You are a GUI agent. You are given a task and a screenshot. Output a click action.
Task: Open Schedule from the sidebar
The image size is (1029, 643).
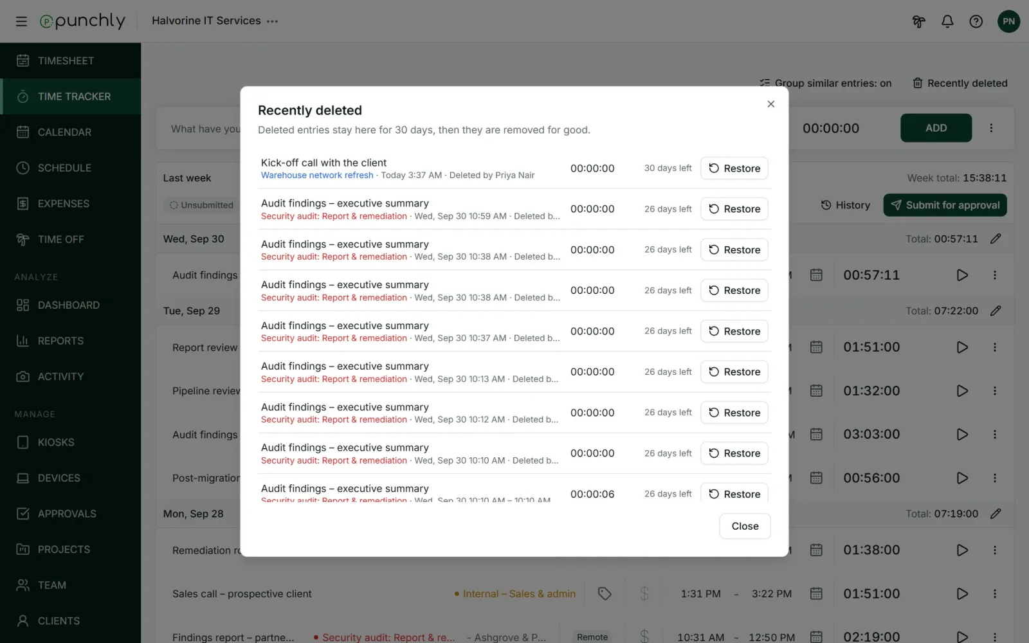pyautogui.click(x=71, y=168)
